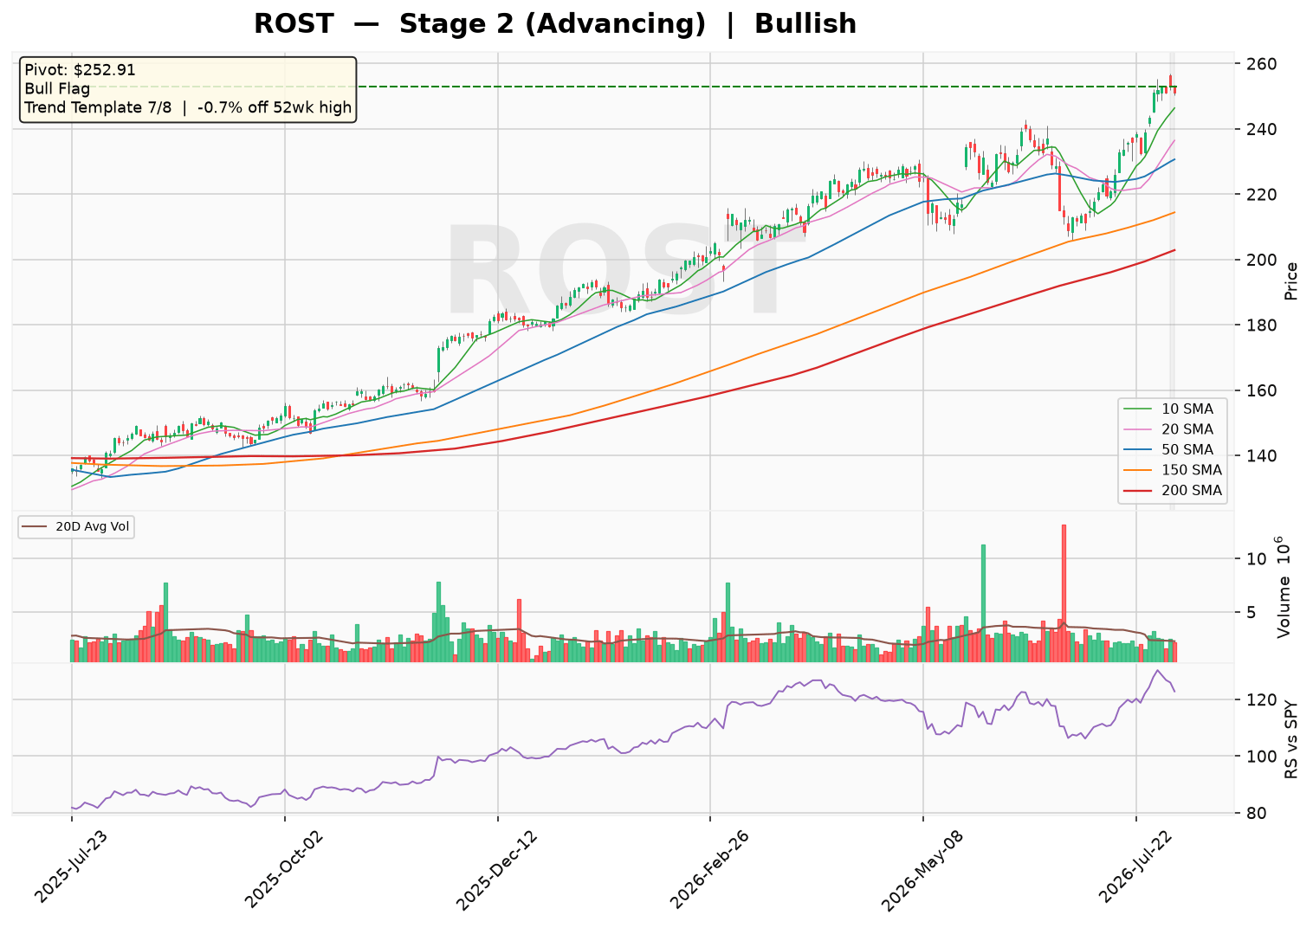Click the tallest red volume bar
This screenshot has width=1313, height=928.
1064,593
